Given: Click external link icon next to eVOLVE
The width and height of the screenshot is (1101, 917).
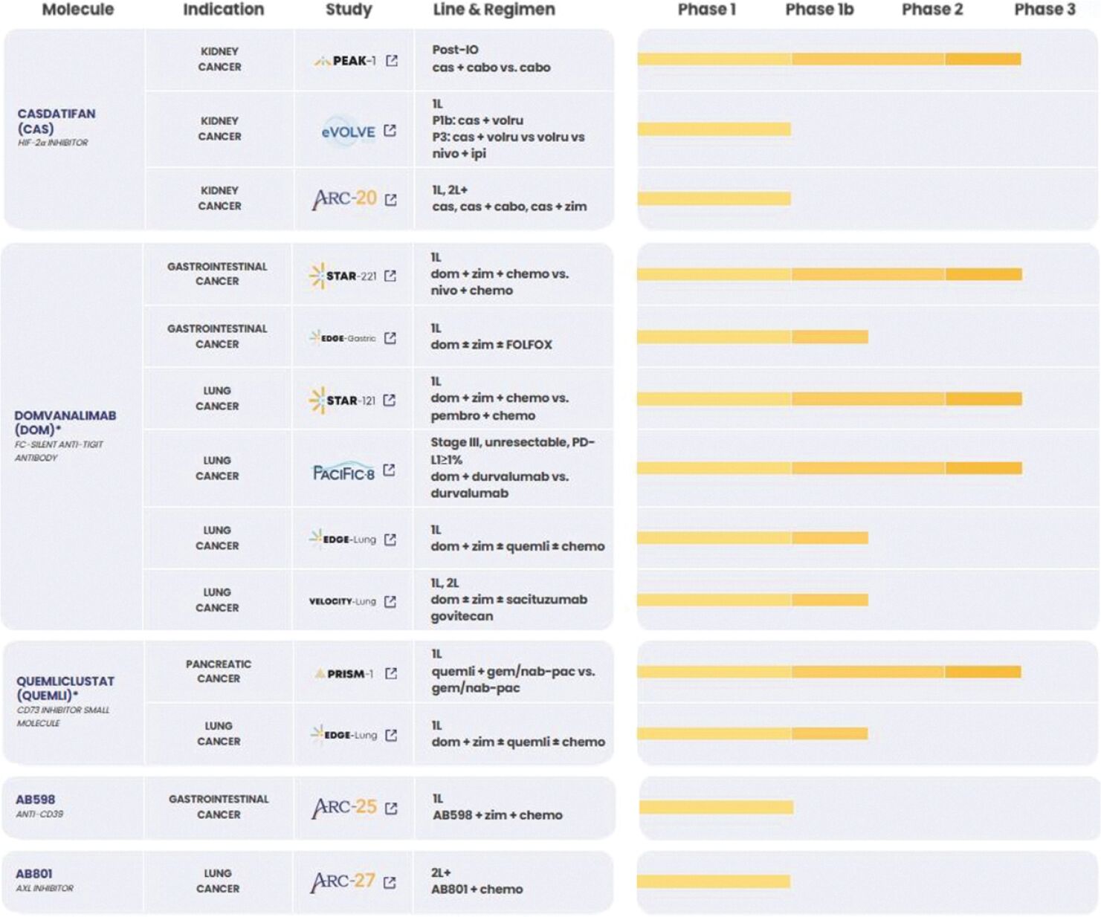Looking at the screenshot, I should [390, 131].
